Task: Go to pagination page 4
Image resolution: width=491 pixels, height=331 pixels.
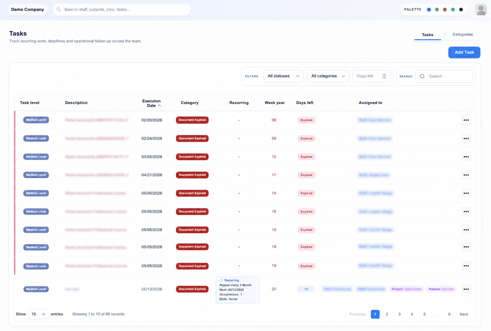Action: [x=412, y=314]
